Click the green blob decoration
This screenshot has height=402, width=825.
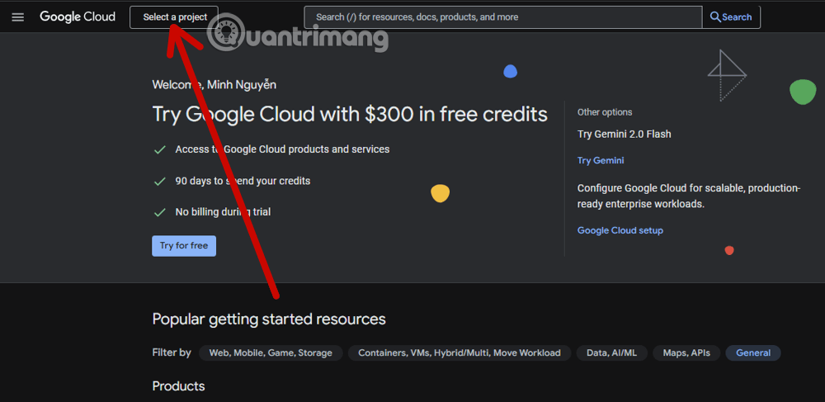(x=802, y=92)
